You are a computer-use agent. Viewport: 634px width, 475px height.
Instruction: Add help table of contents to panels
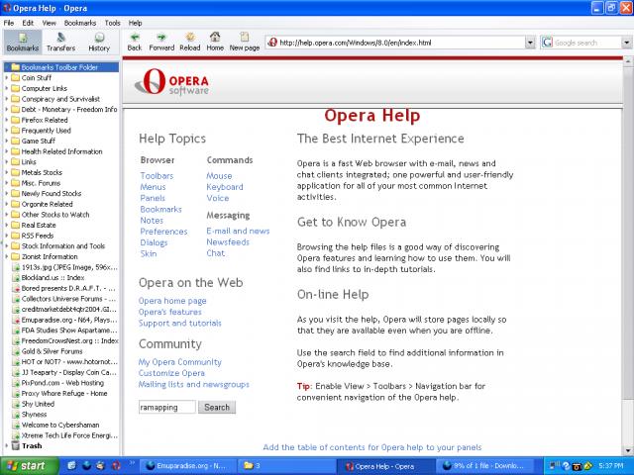372,447
